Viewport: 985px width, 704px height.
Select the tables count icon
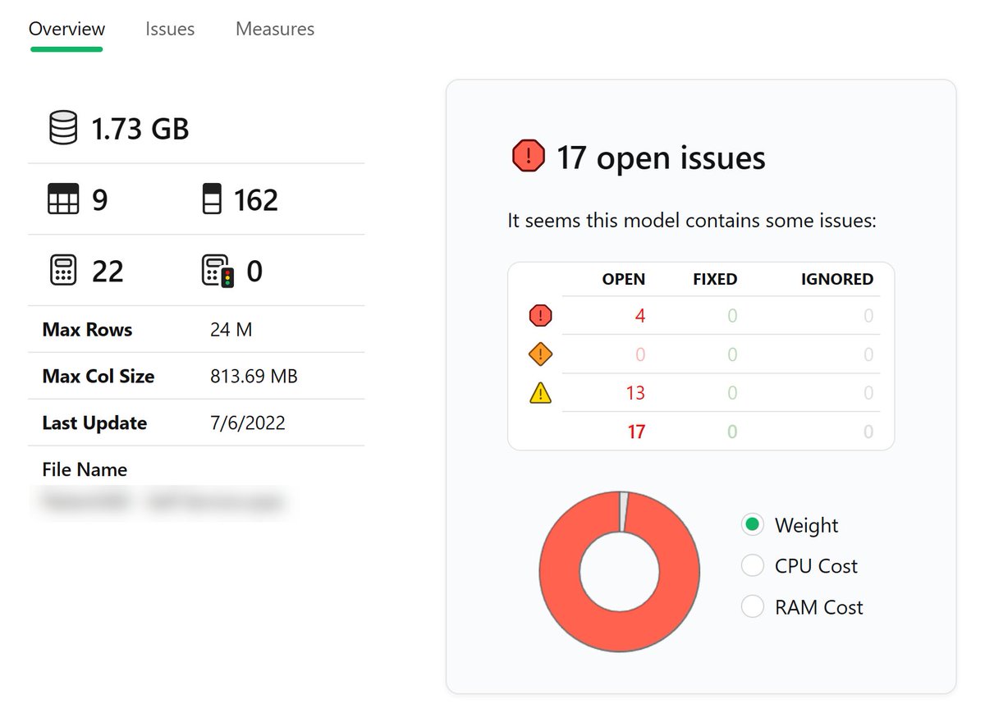(x=63, y=199)
